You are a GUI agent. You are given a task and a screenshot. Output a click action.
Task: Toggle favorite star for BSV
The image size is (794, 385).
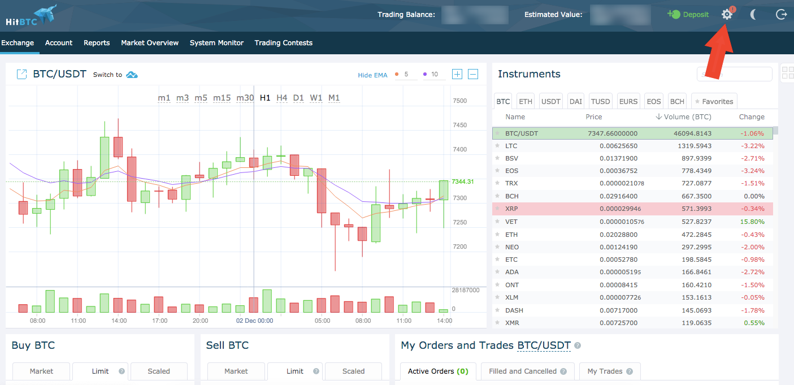pyautogui.click(x=497, y=158)
